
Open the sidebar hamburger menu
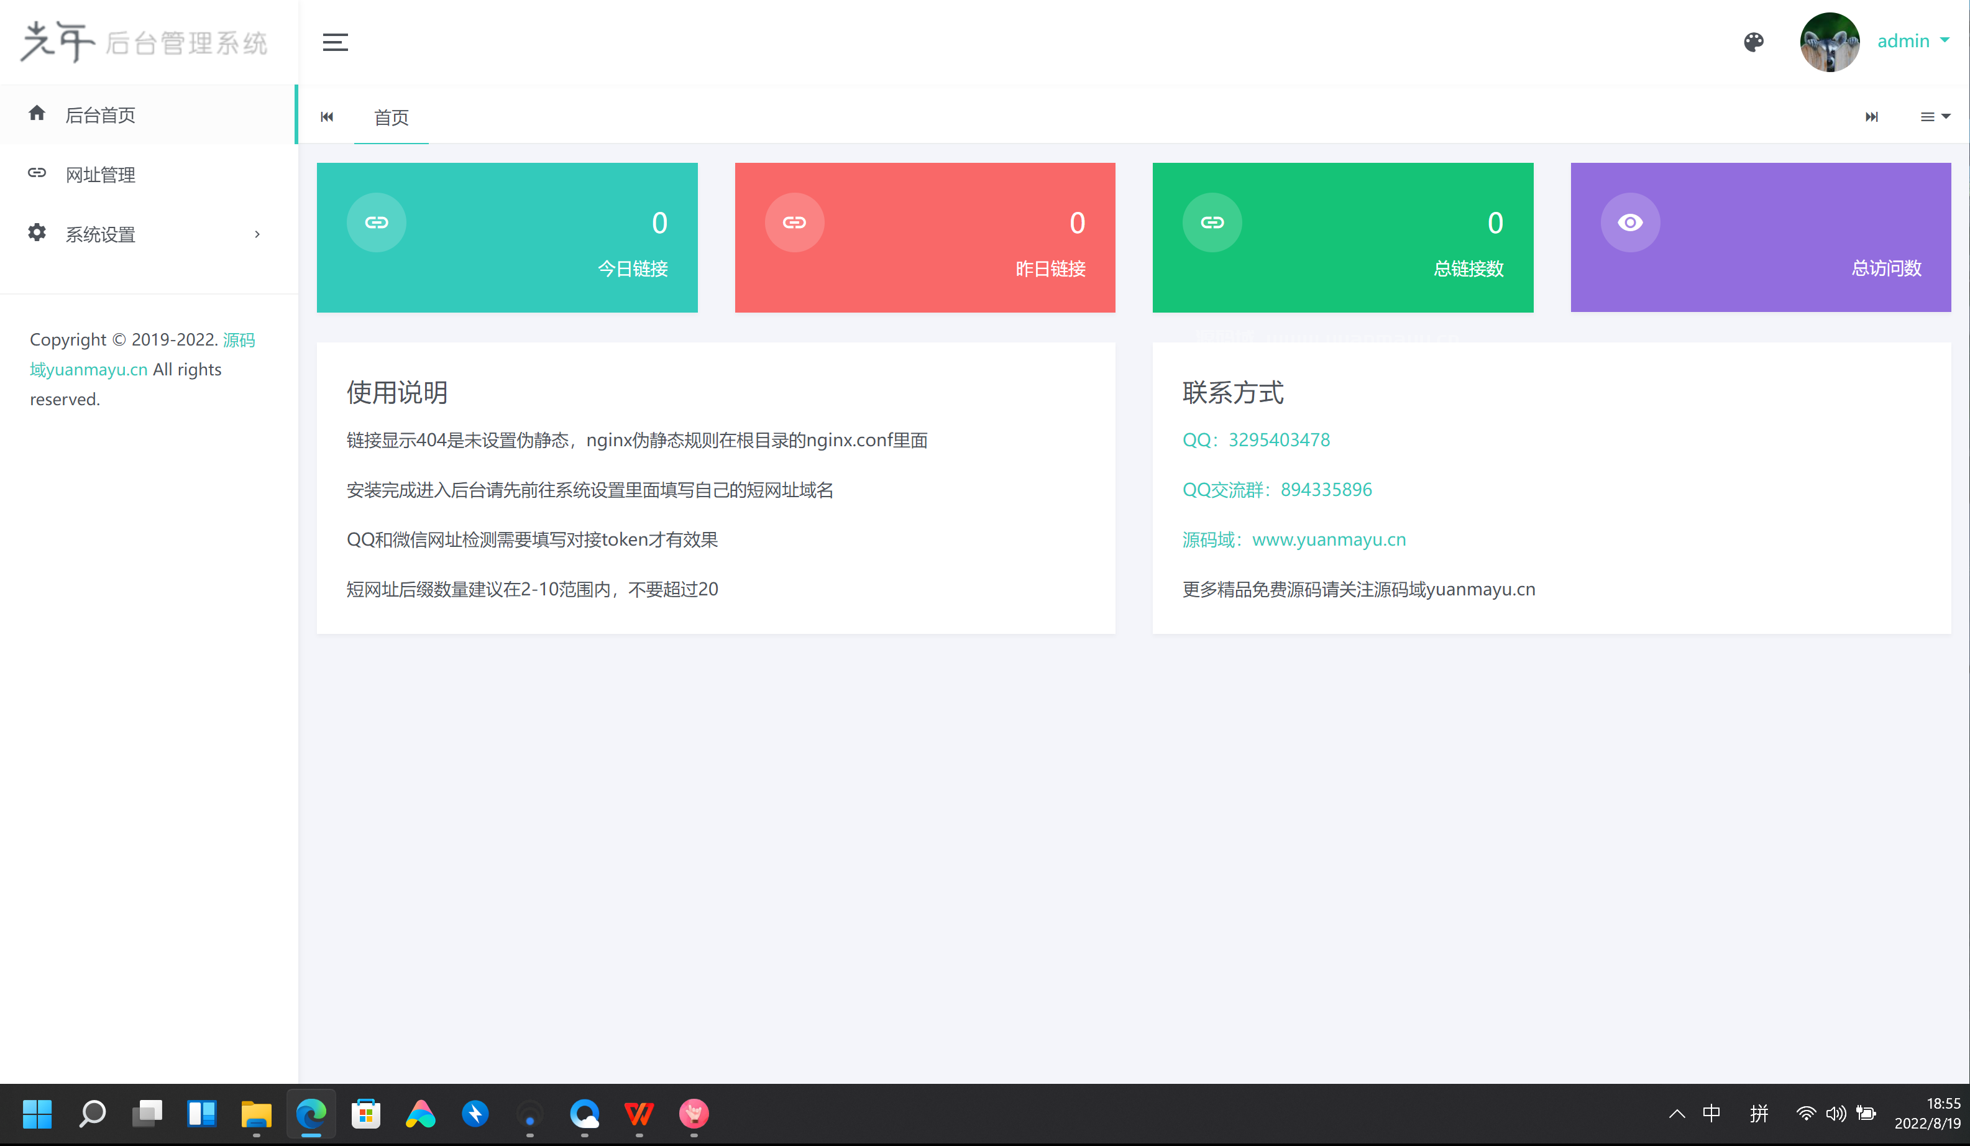[x=334, y=42]
